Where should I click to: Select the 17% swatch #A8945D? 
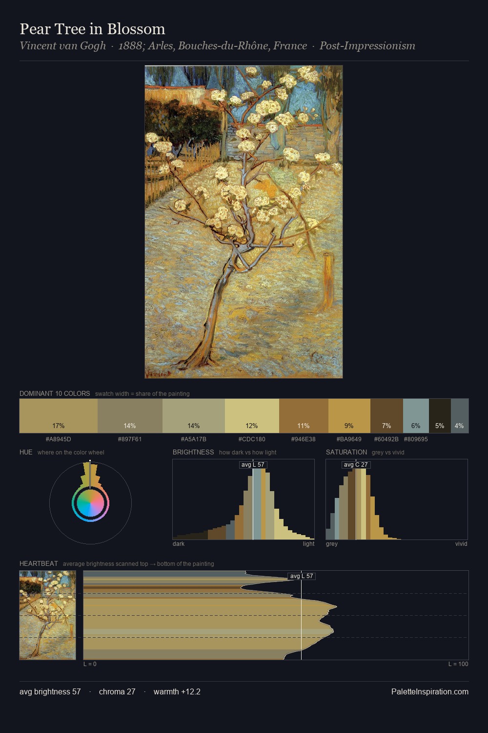(x=59, y=416)
